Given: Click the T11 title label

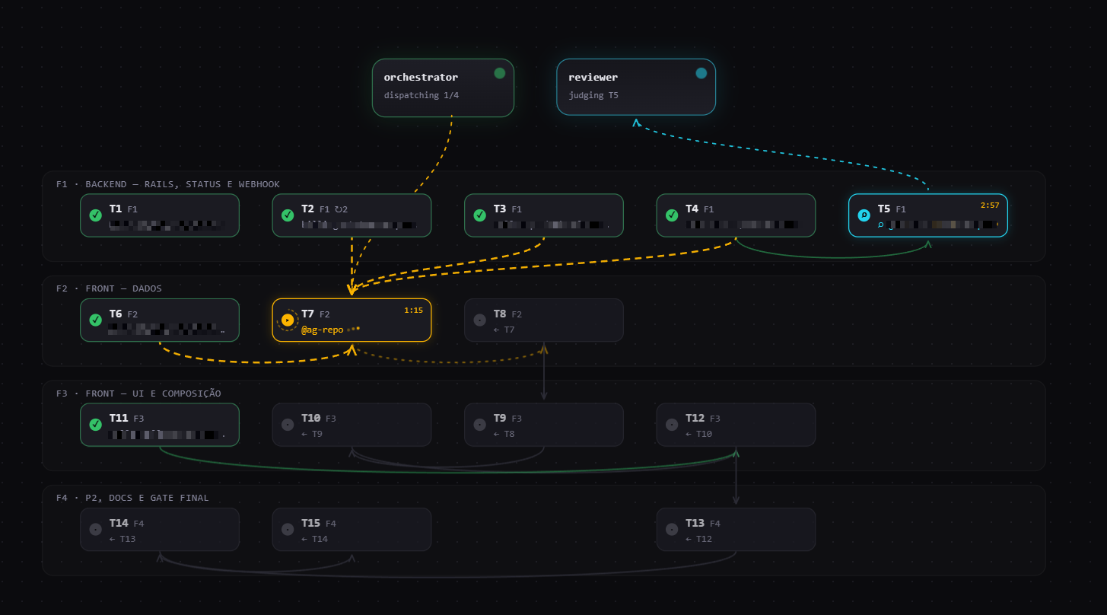Looking at the screenshot, I should pos(119,418).
